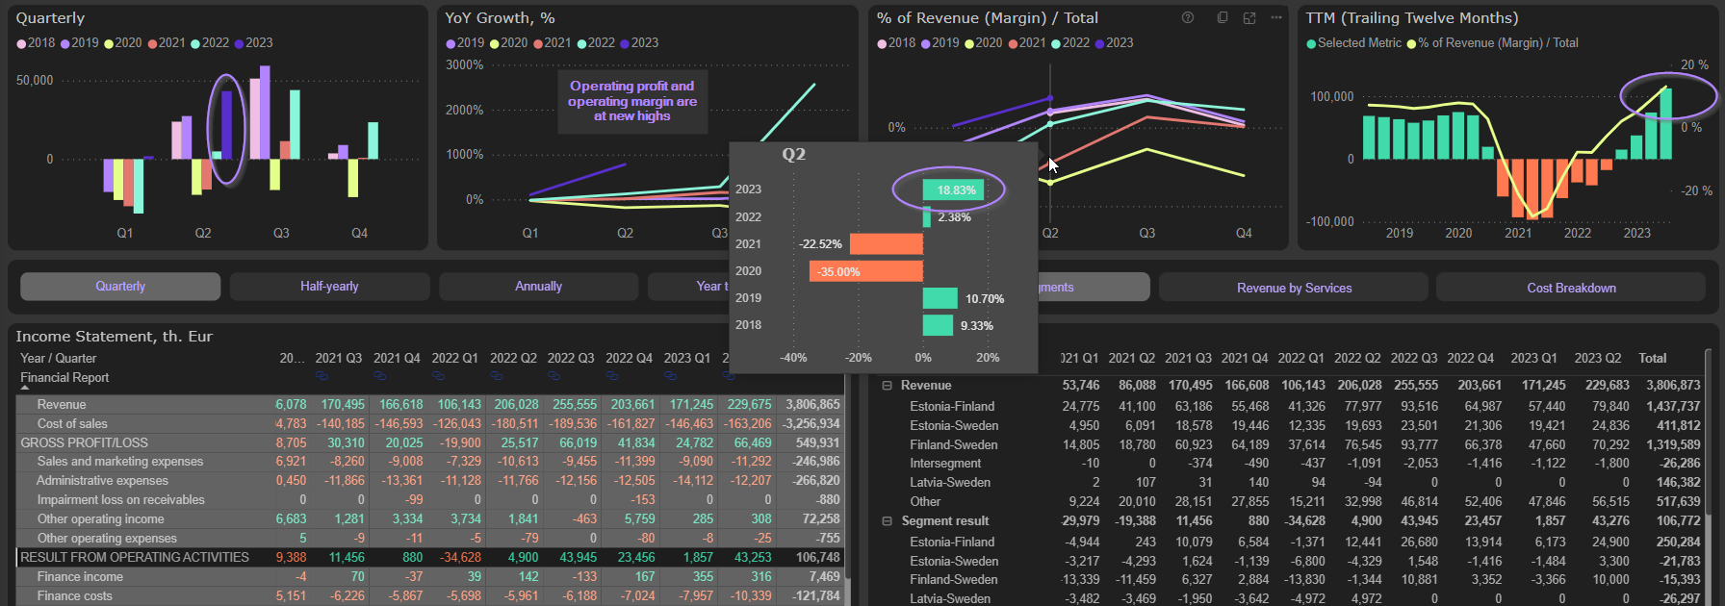The image size is (1725, 606).
Task: Open Revenue by Services view
Action: point(1294,288)
